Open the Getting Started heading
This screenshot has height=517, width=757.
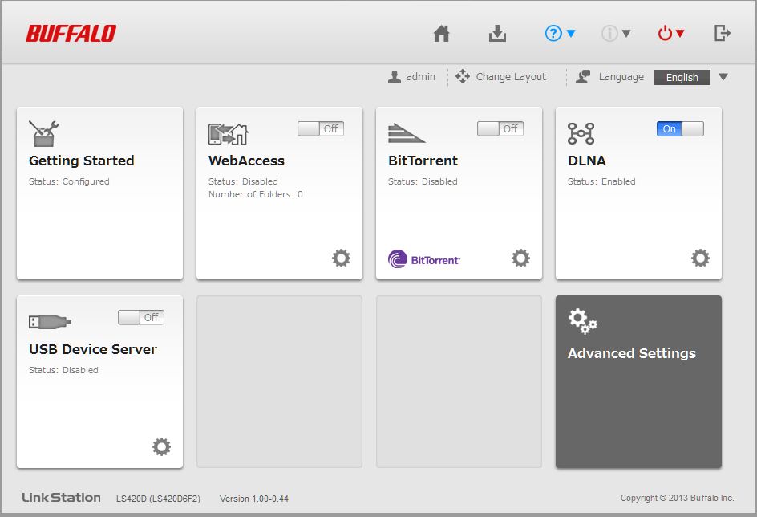click(x=82, y=161)
